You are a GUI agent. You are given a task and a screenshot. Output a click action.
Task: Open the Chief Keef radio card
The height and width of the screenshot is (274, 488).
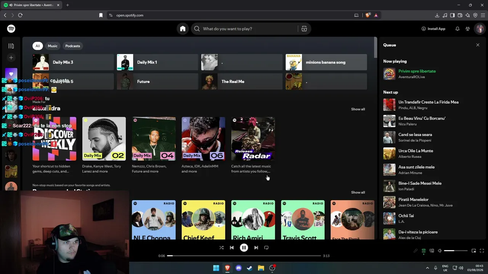[x=203, y=220]
